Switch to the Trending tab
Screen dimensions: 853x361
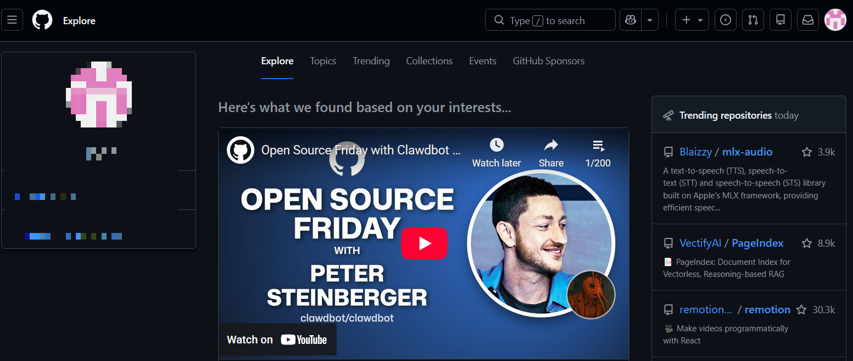(371, 61)
